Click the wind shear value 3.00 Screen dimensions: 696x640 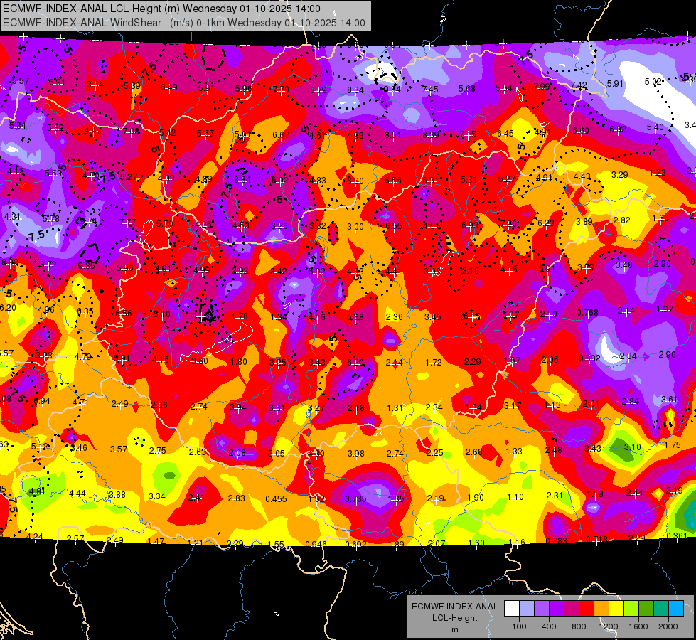click(355, 227)
